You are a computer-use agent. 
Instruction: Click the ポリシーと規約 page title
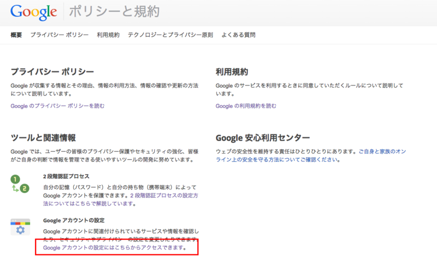click(x=114, y=11)
